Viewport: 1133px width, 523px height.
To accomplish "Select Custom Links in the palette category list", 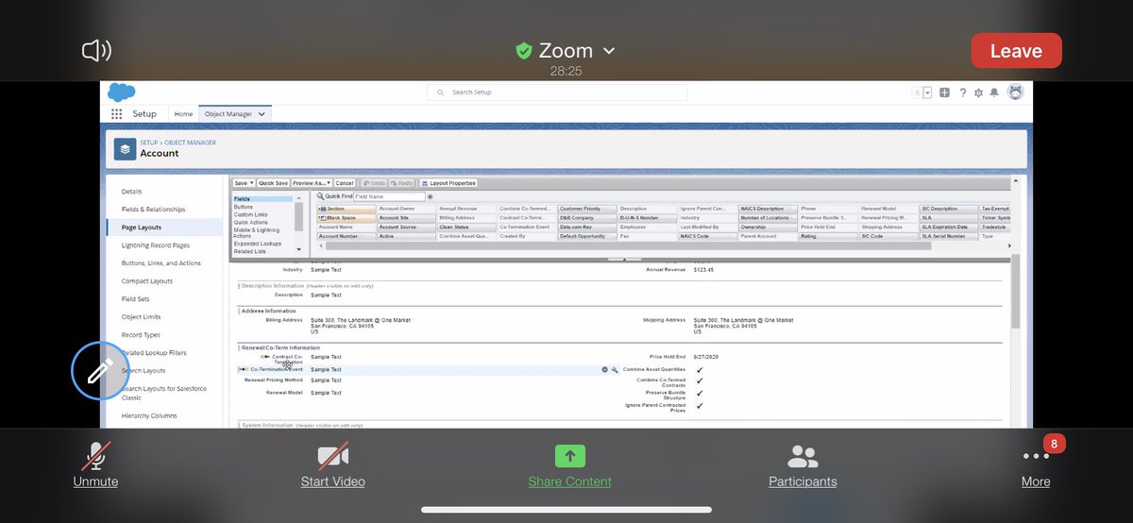I will coord(250,214).
